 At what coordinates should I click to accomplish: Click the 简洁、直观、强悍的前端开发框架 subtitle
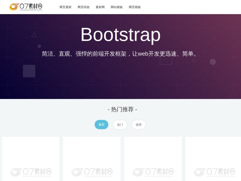[119, 54]
